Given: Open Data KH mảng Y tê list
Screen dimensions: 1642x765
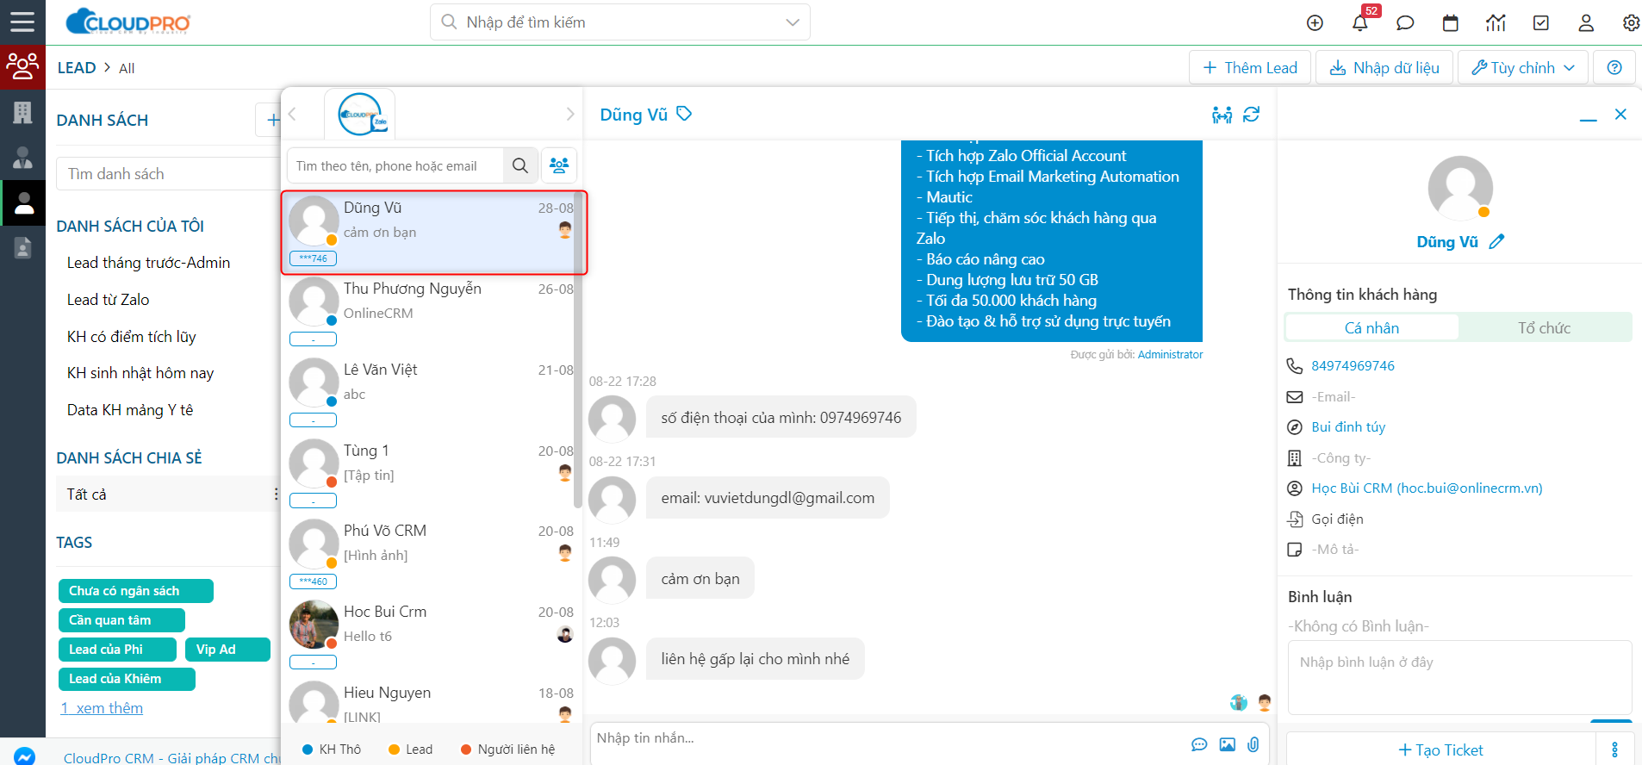Looking at the screenshot, I should point(130,410).
